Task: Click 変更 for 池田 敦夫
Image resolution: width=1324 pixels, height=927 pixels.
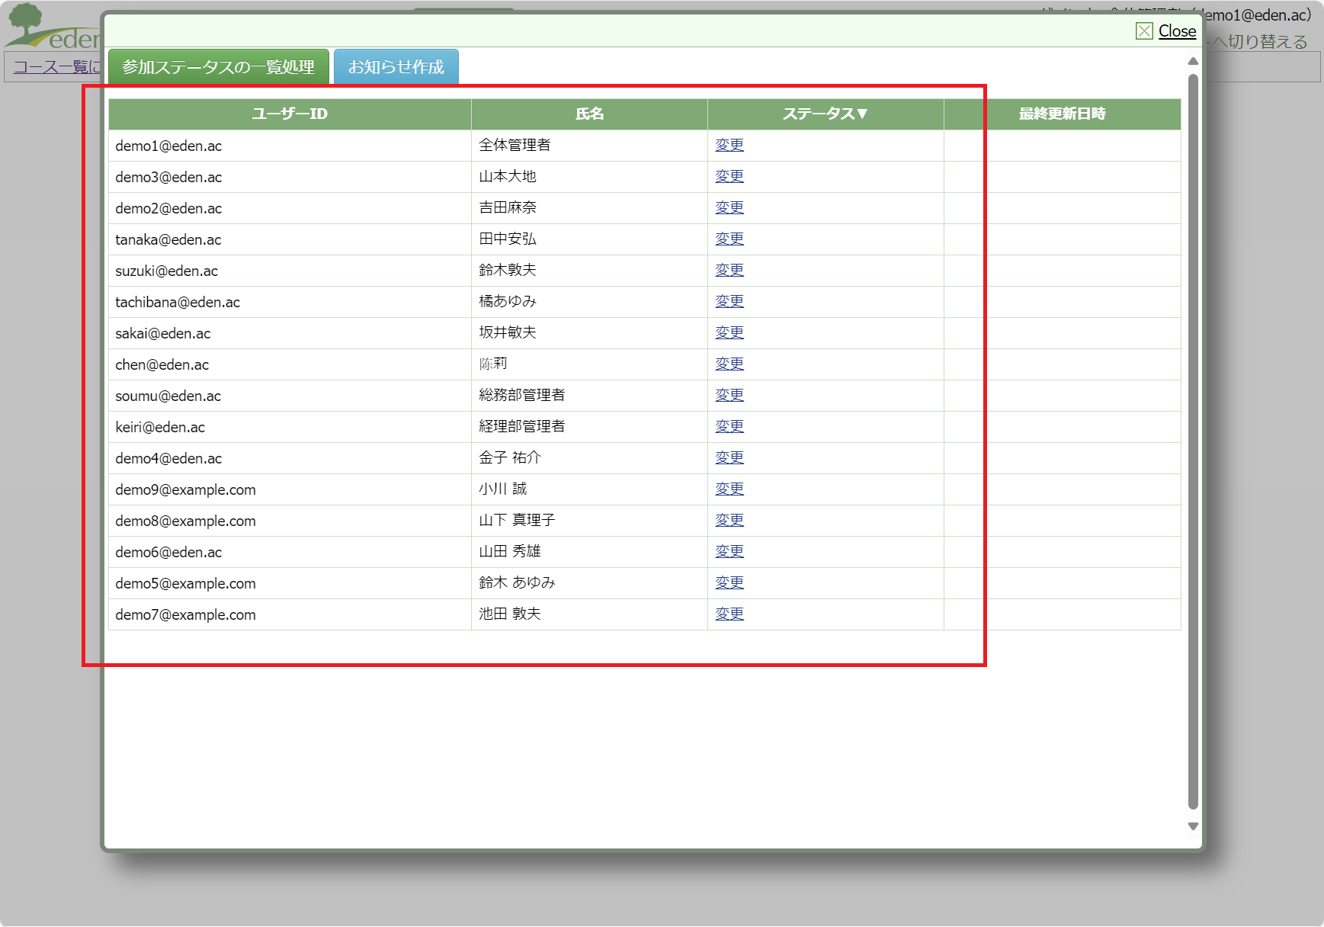Action: click(x=729, y=614)
